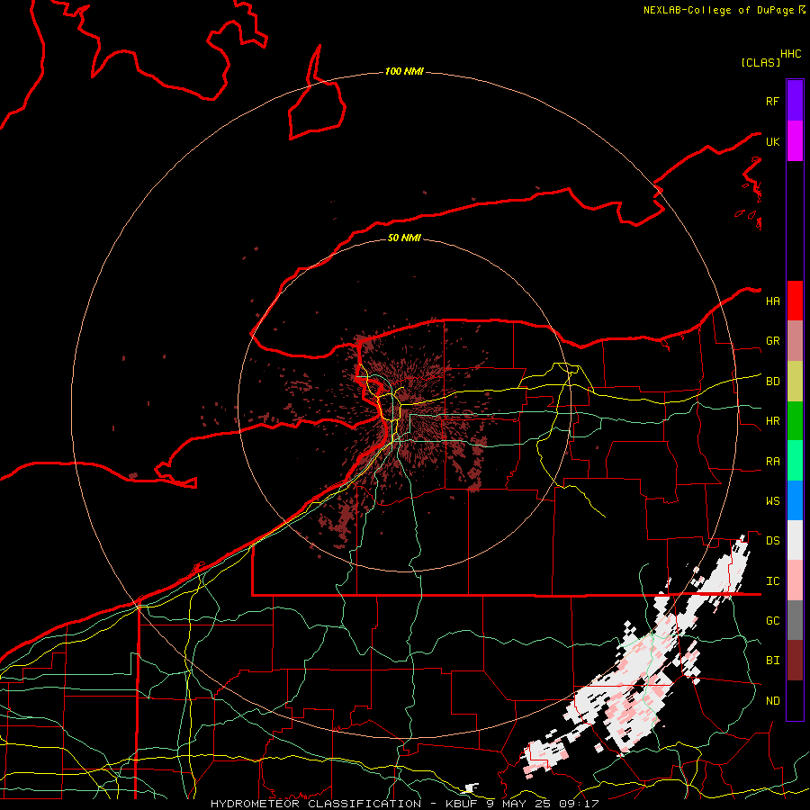
Task: Click the DS legend label
Action: [772, 541]
